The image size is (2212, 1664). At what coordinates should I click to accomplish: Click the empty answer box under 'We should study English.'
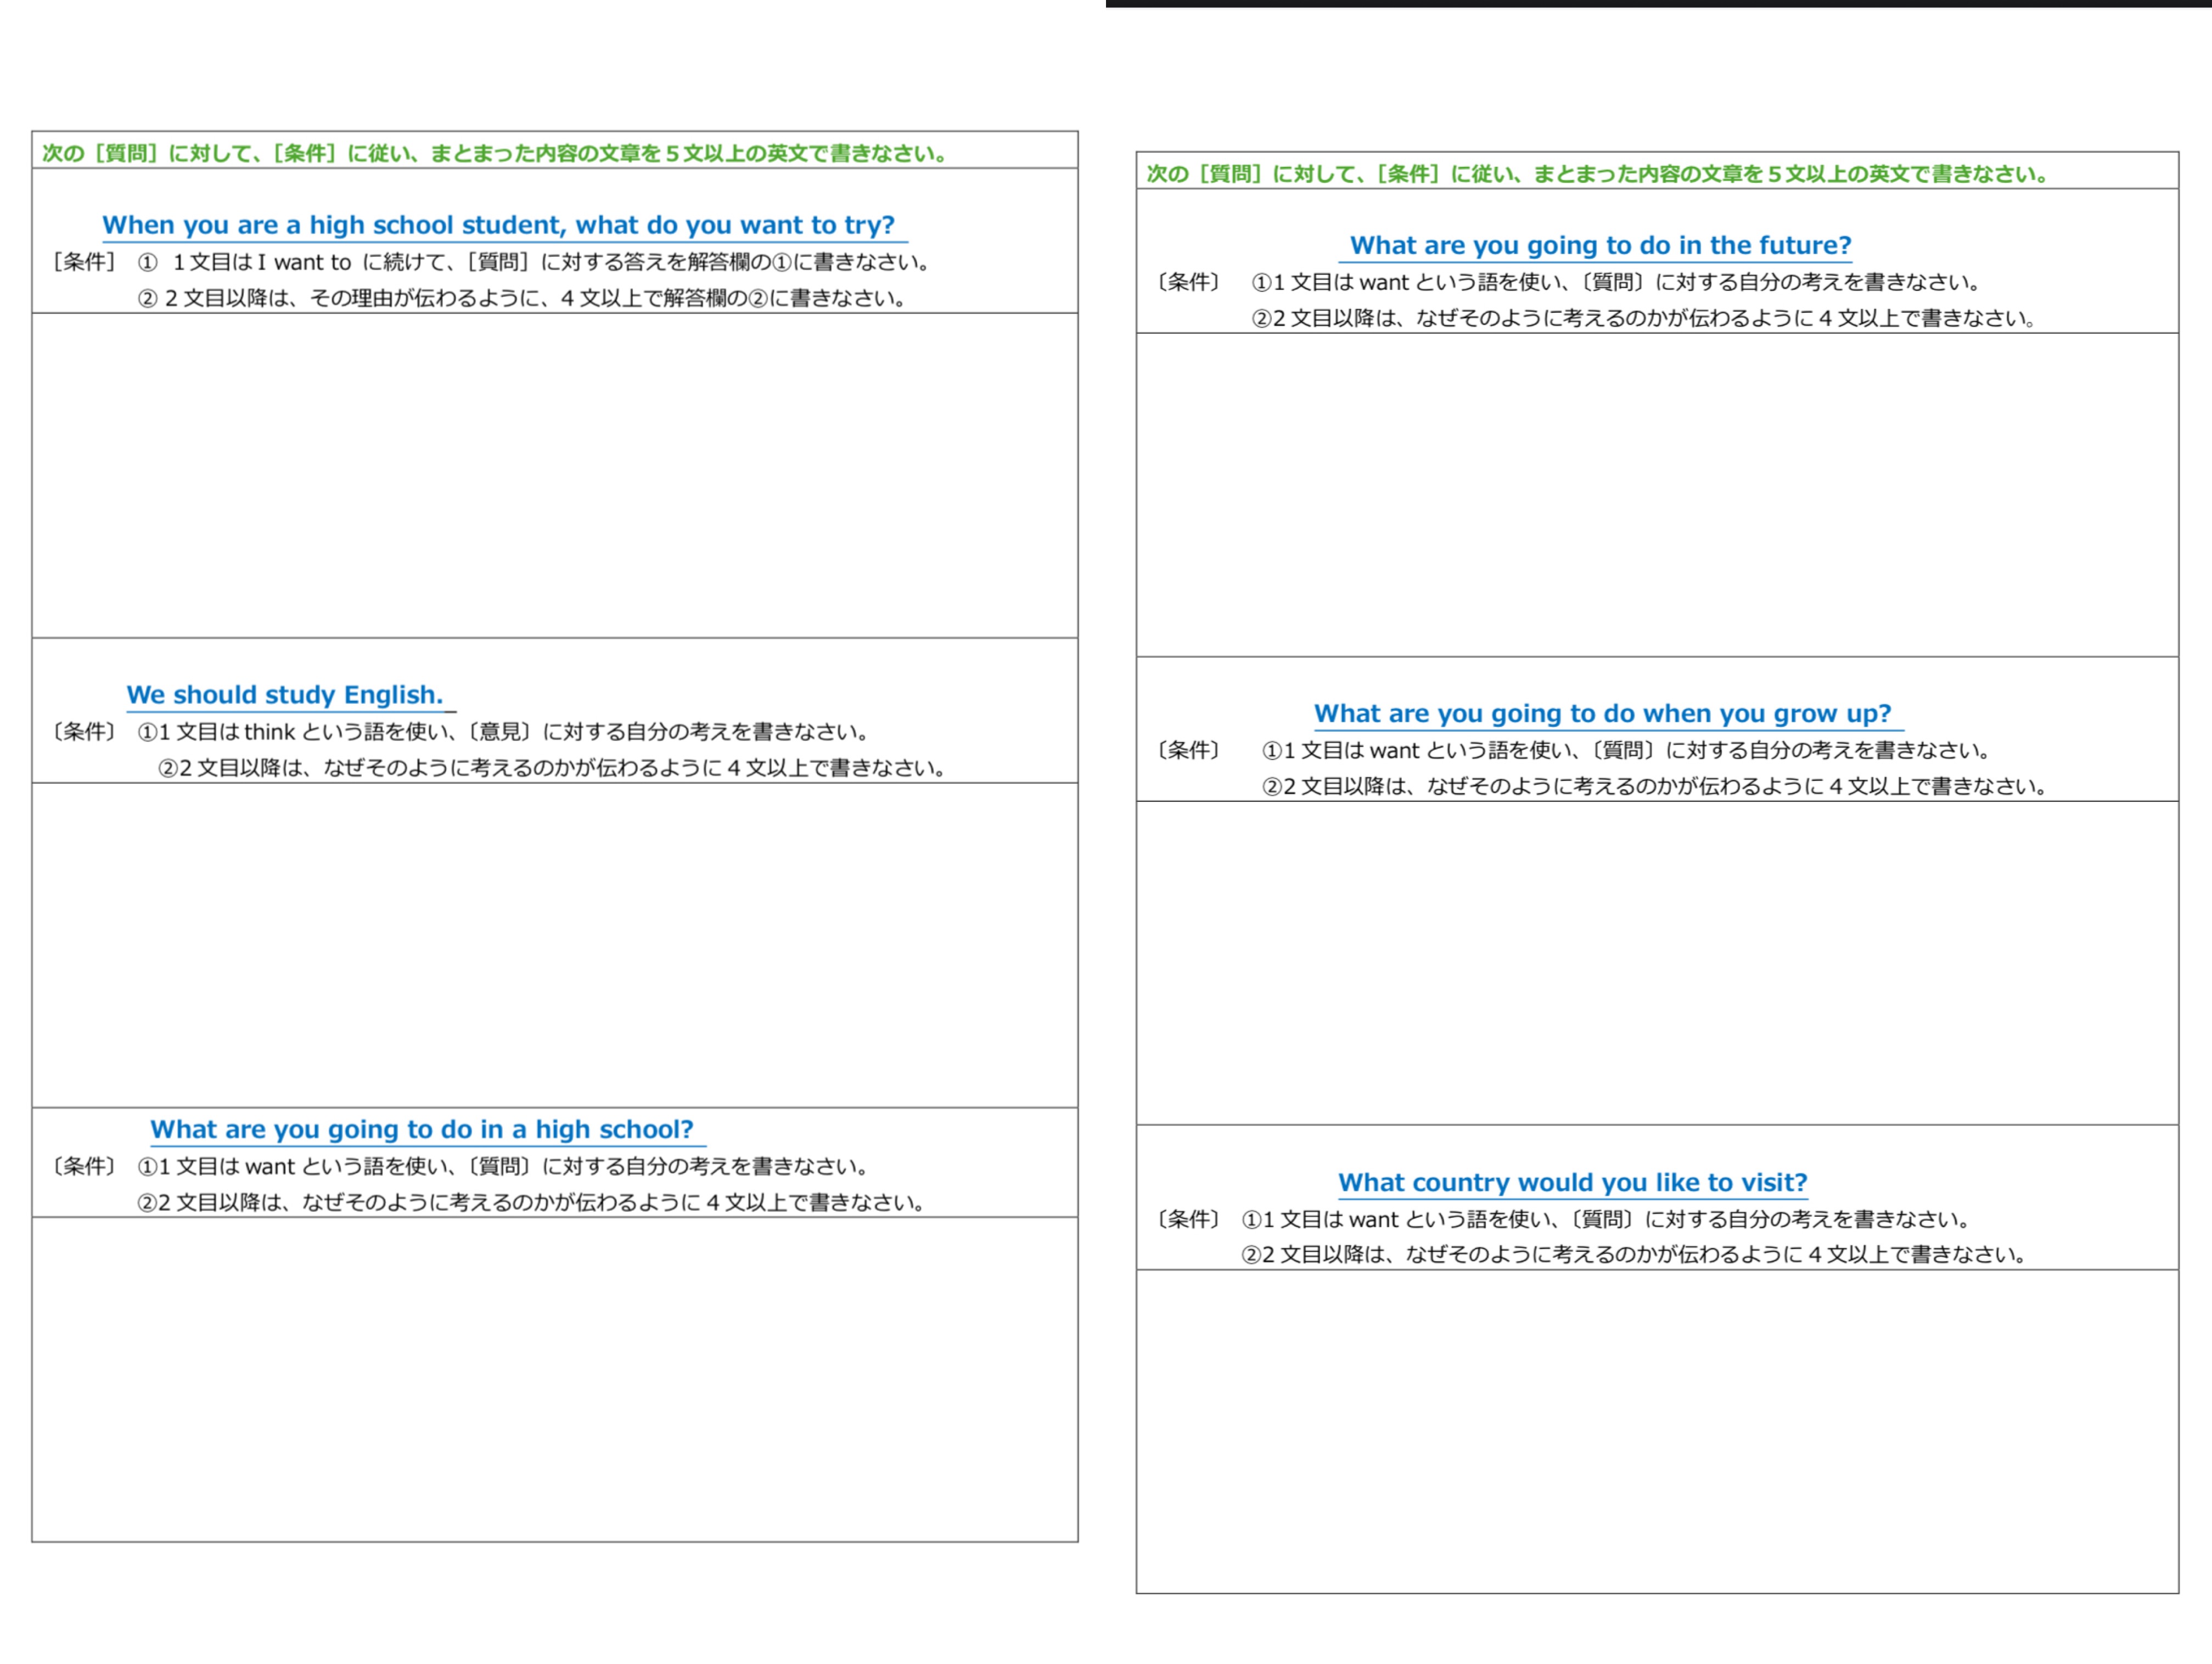[x=555, y=945]
